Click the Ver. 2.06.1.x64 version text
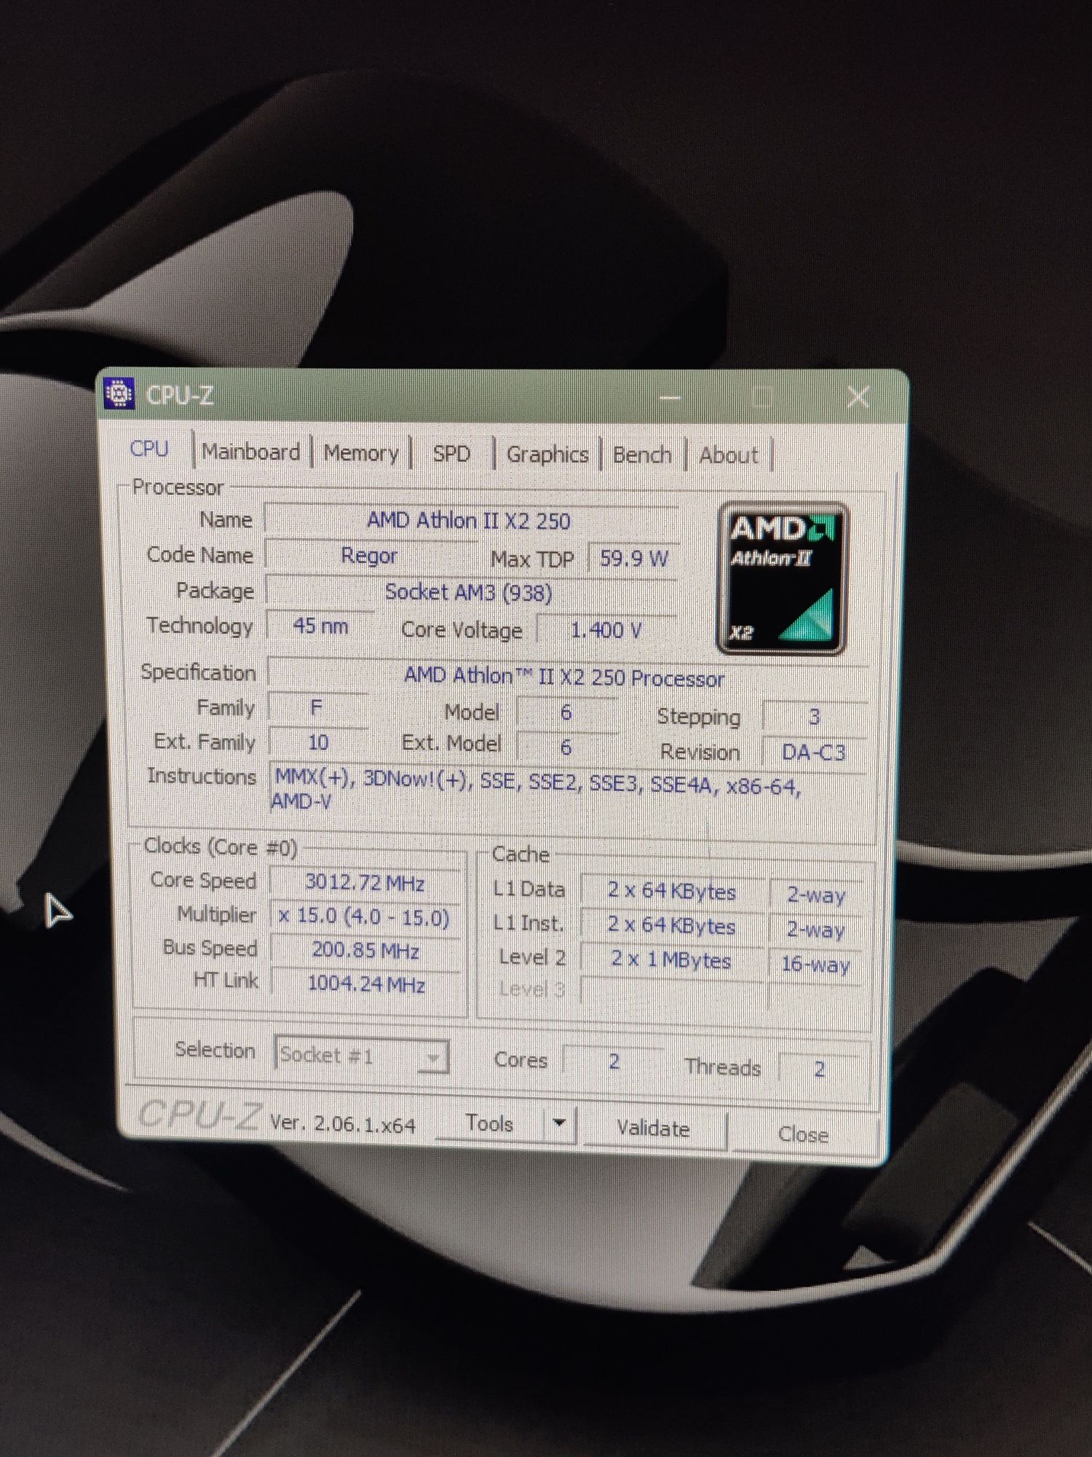Viewport: 1092px width, 1457px height. 342,1123
